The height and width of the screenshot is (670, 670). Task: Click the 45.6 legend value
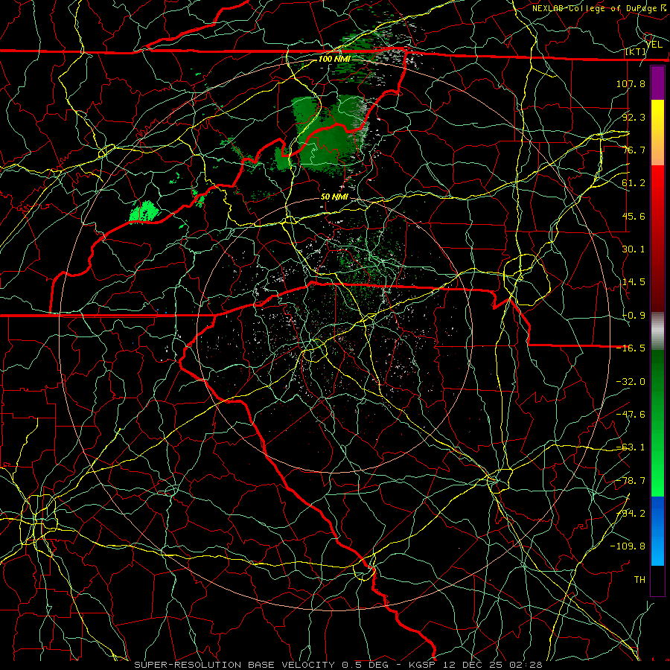coord(634,216)
